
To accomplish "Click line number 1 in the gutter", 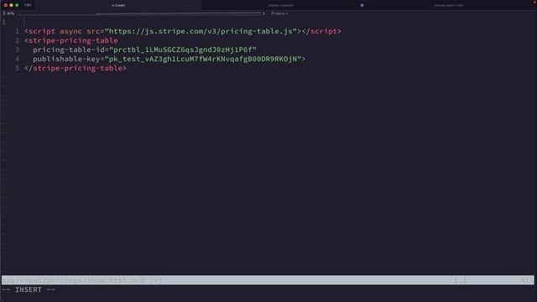I will click(x=17, y=31).
